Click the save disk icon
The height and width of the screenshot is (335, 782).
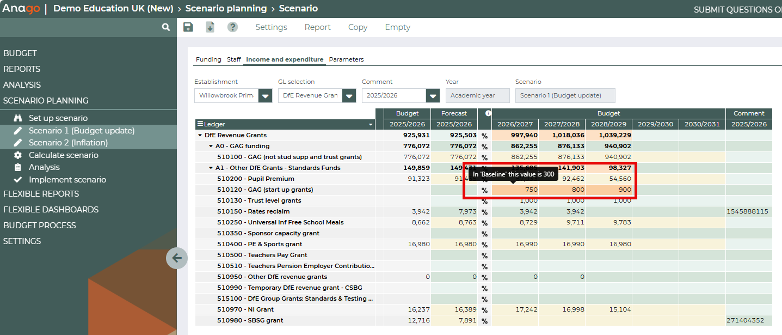[188, 27]
